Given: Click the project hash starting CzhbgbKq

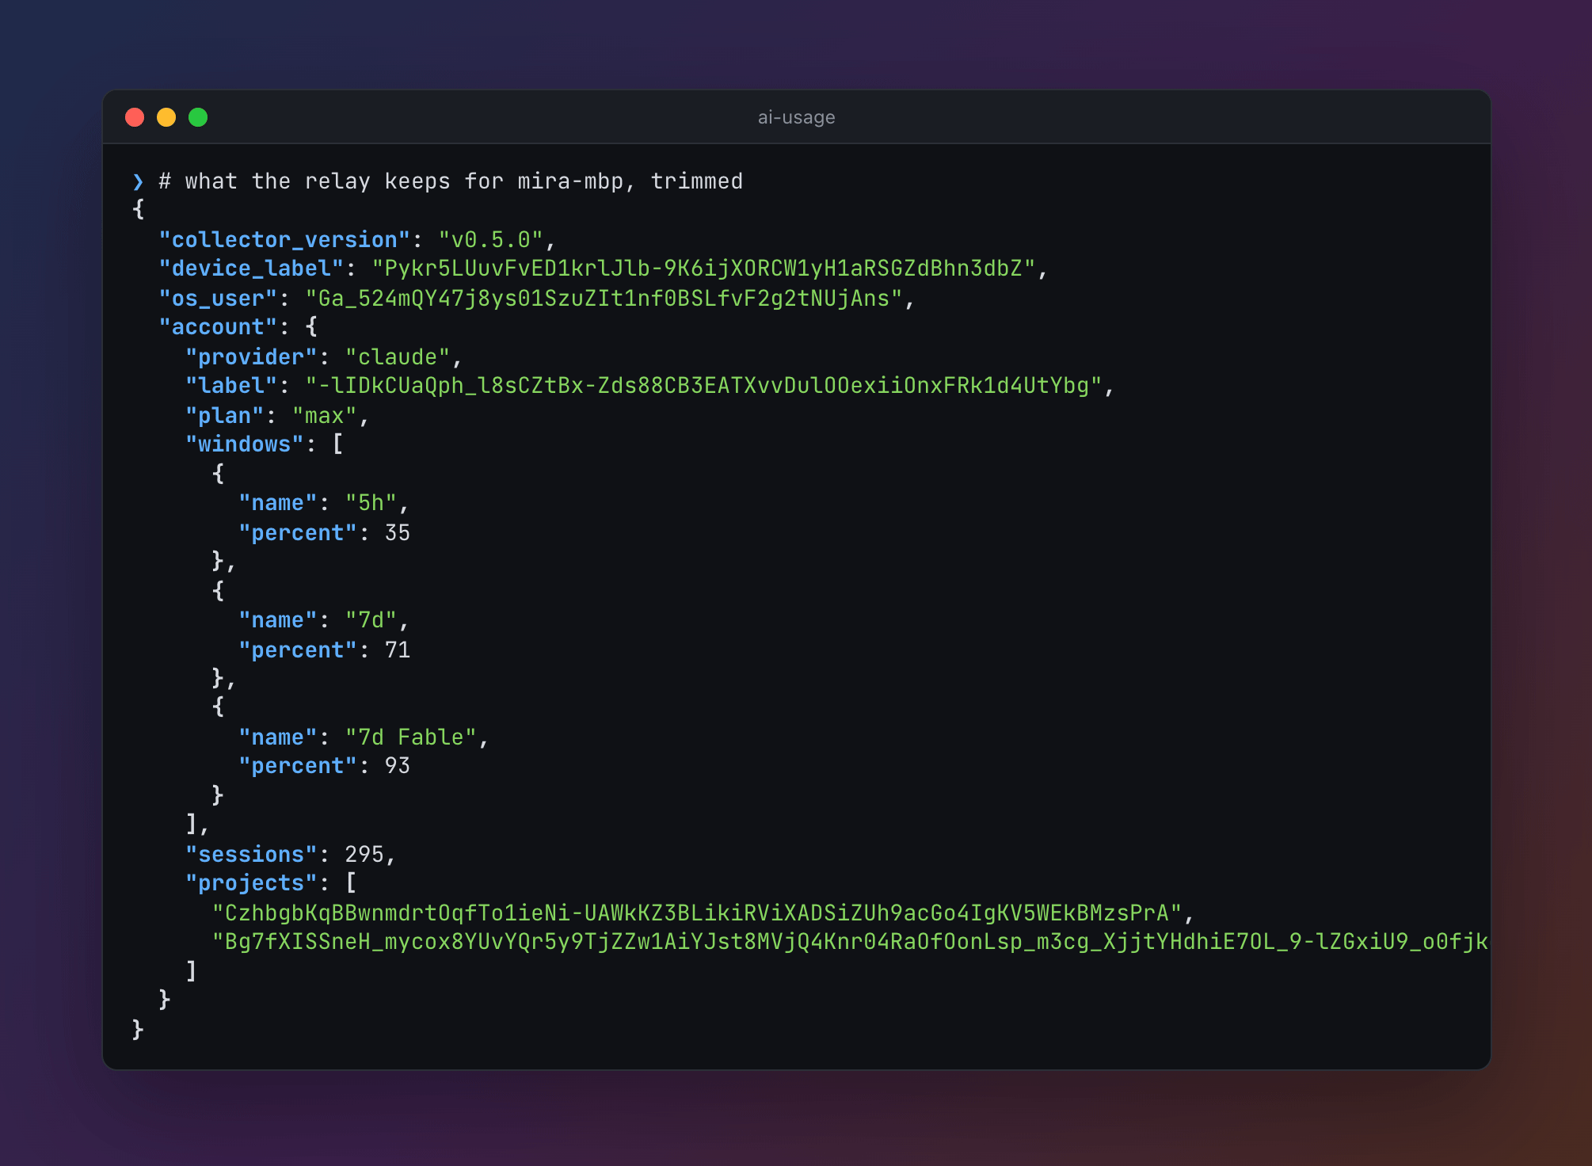Looking at the screenshot, I should click(698, 913).
